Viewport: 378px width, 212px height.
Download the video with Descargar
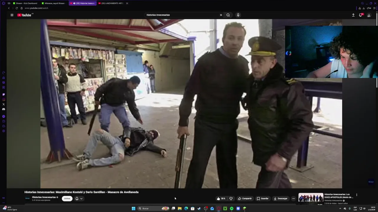[x=281, y=198]
